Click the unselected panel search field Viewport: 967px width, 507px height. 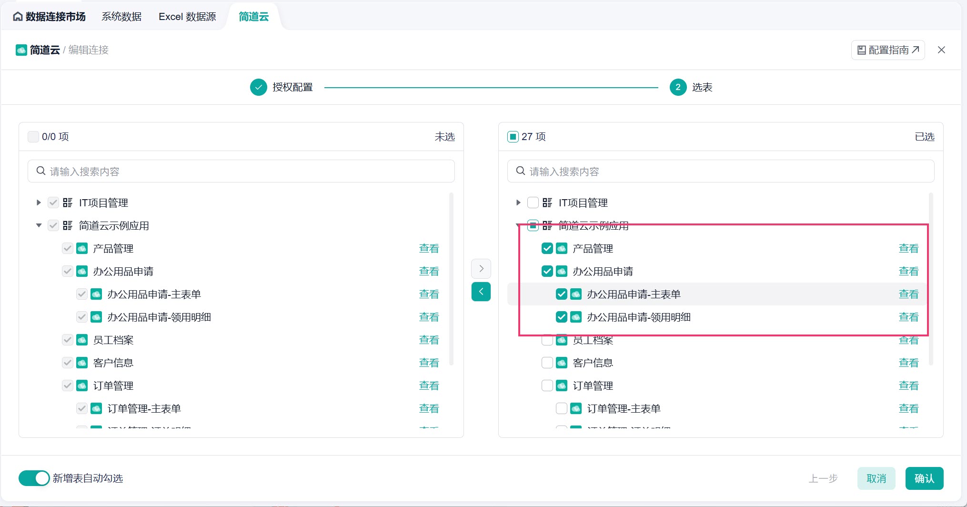(241, 171)
